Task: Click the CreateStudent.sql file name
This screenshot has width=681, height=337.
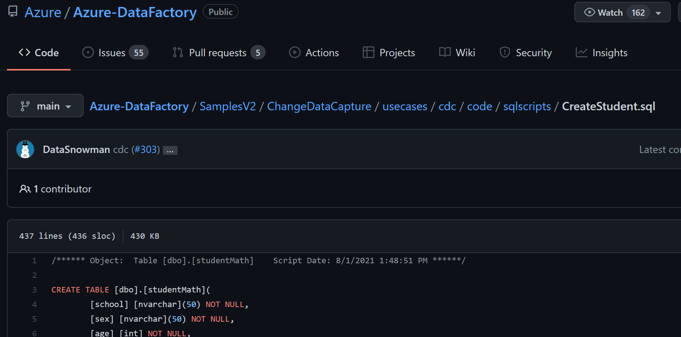Action: [x=608, y=106]
